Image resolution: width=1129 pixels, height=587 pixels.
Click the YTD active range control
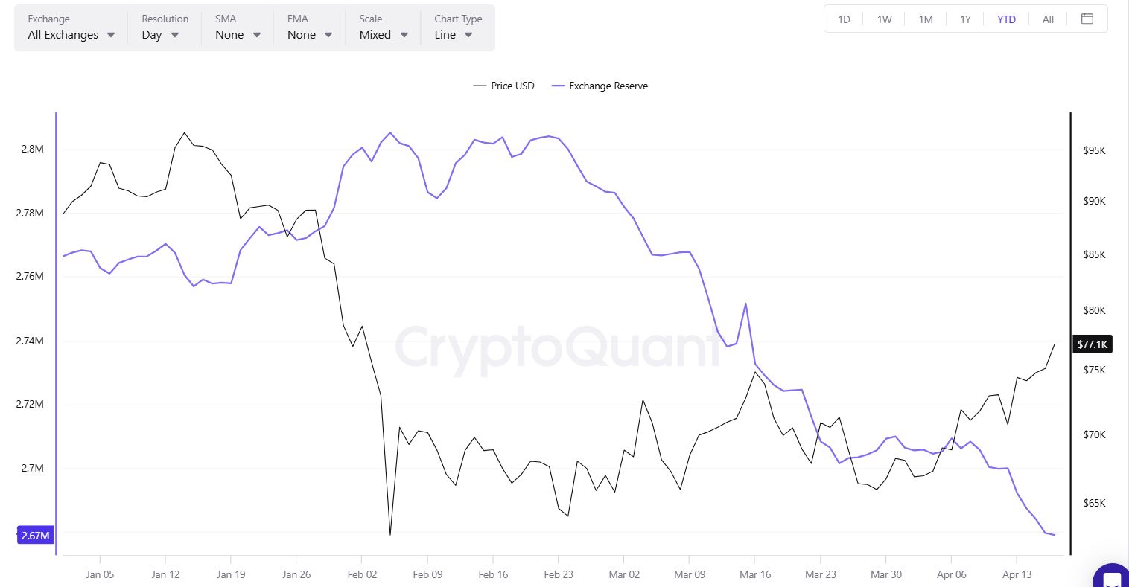click(1006, 19)
